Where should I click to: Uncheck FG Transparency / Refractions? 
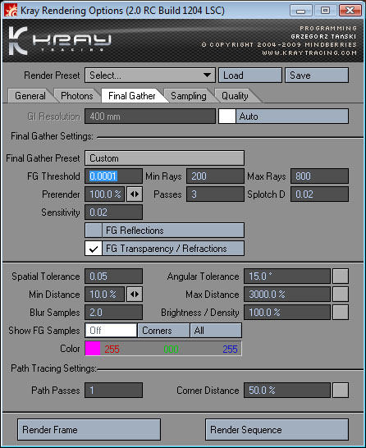coord(94,249)
